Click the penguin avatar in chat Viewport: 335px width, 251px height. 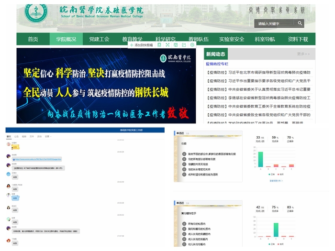(9, 186)
